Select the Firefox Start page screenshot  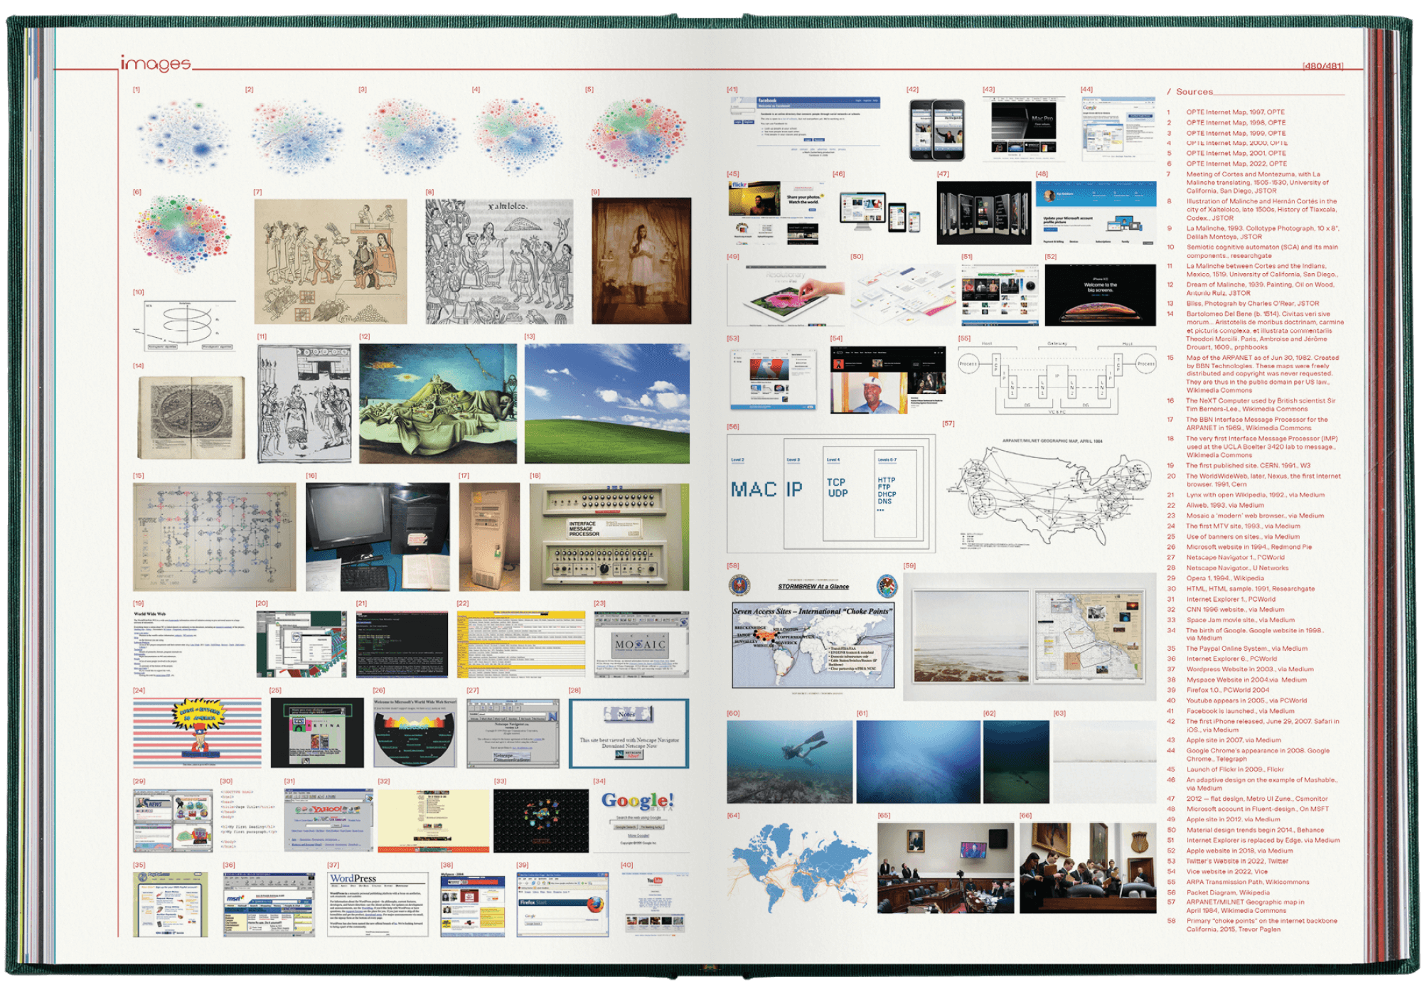tap(562, 905)
